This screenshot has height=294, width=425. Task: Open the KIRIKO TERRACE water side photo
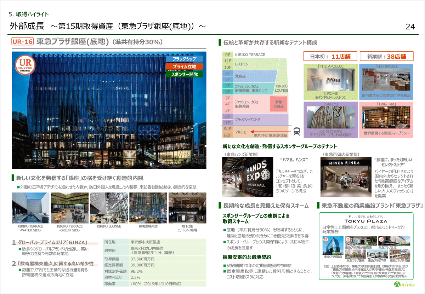pos(31,208)
